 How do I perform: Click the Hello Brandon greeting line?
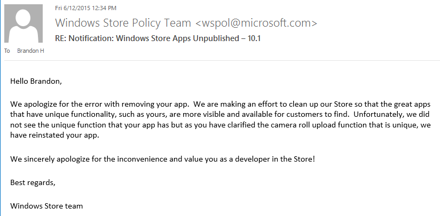36,82
